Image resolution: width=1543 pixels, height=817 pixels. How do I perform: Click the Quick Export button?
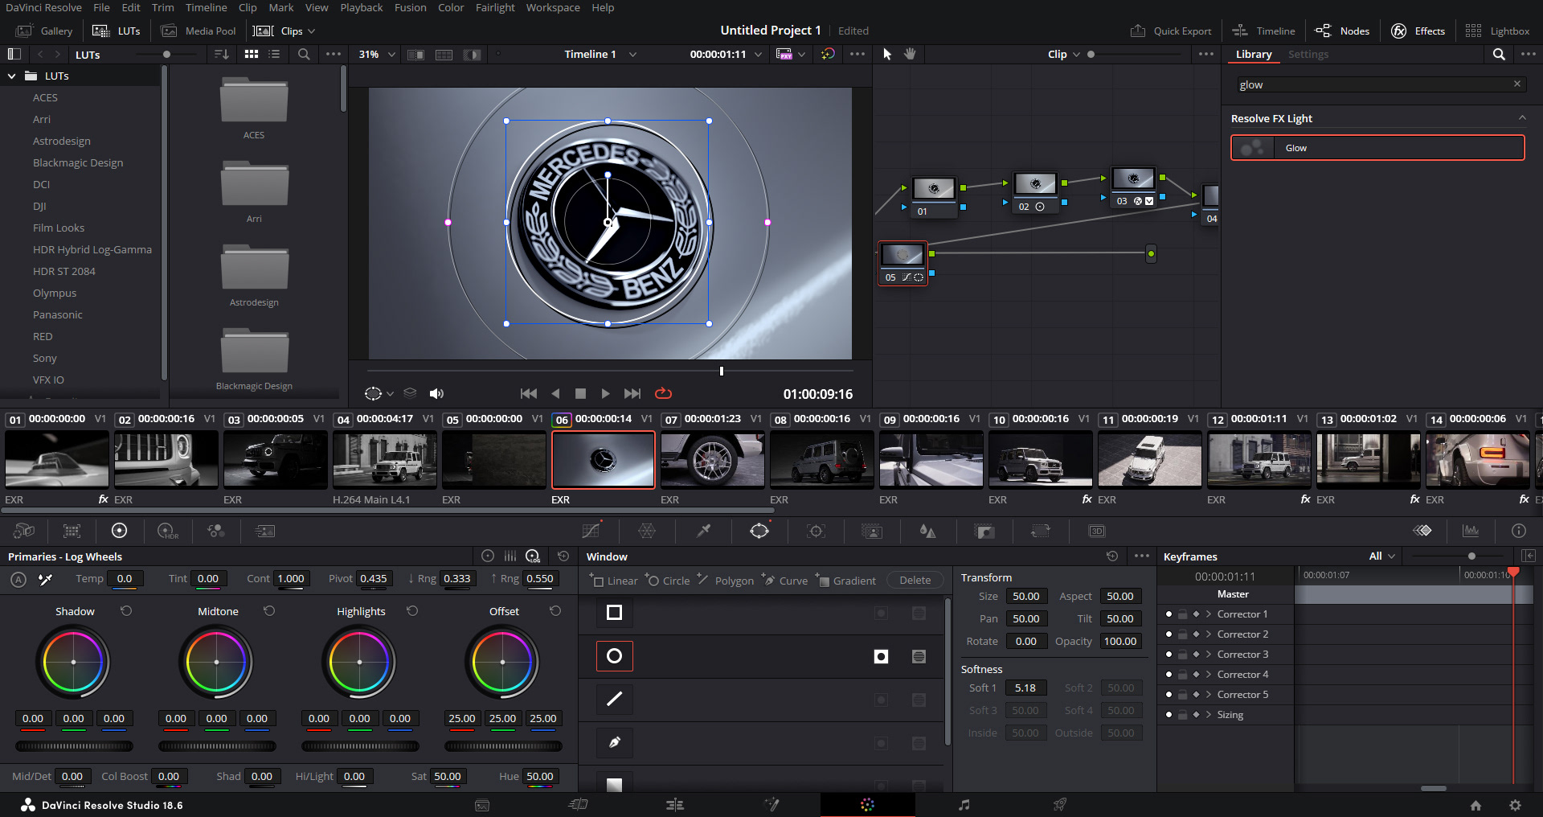[1171, 31]
